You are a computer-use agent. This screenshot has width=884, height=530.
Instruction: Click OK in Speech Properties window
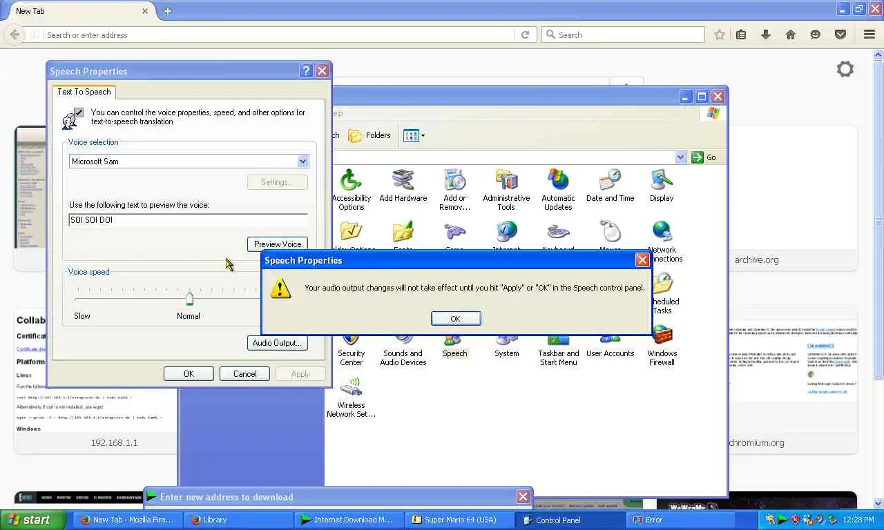(x=189, y=373)
